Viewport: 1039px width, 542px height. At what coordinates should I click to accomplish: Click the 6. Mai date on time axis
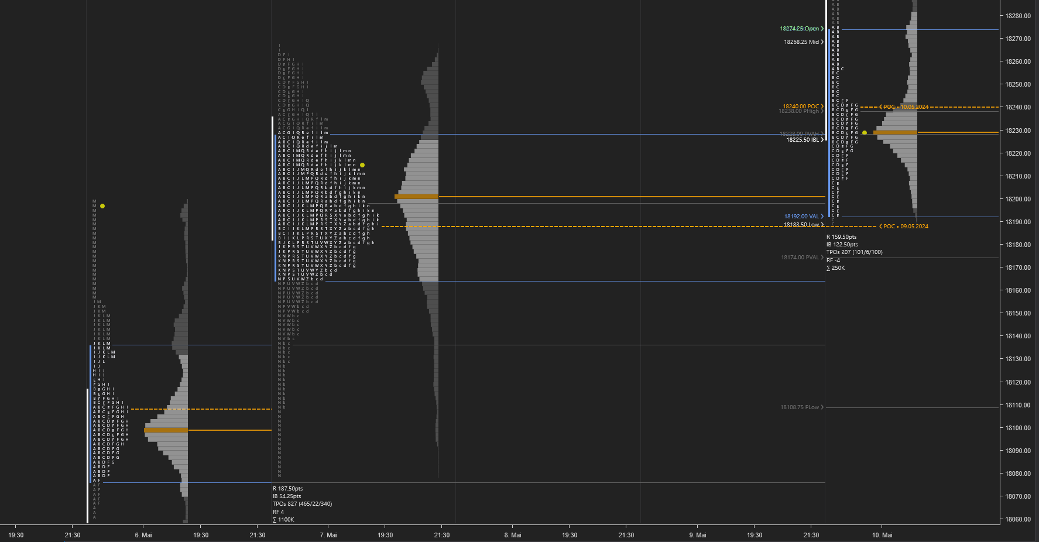tap(143, 535)
